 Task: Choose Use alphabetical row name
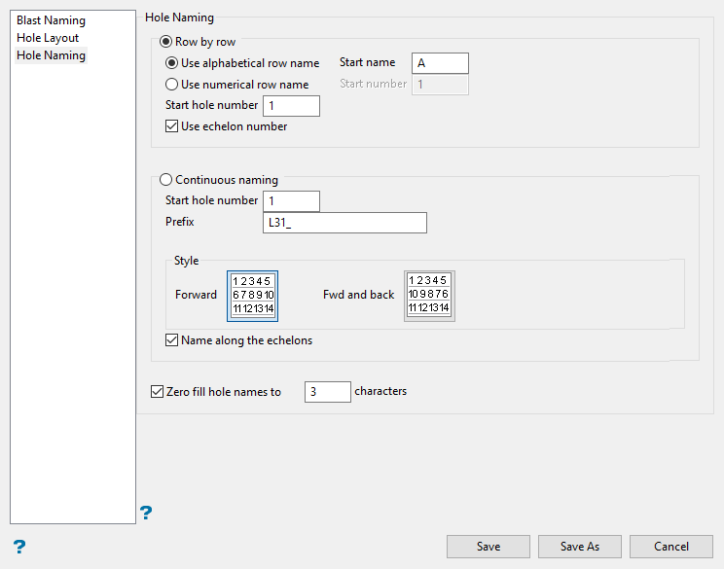tap(172, 63)
